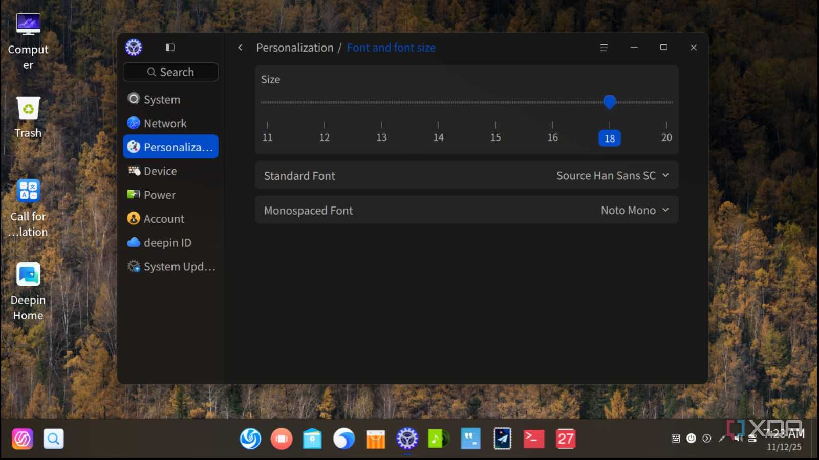Open the orange screen recorder dock icon
819x460 pixels.
282,439
